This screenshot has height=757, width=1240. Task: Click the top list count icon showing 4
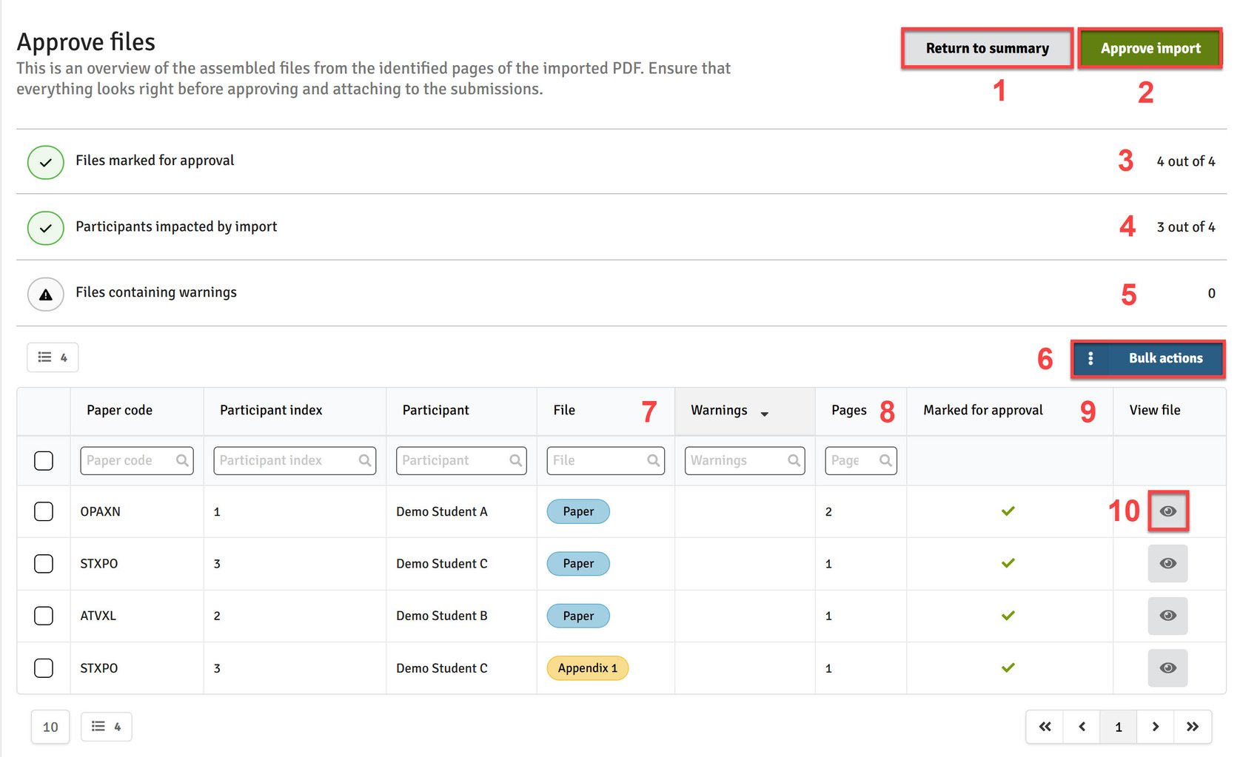53,357
